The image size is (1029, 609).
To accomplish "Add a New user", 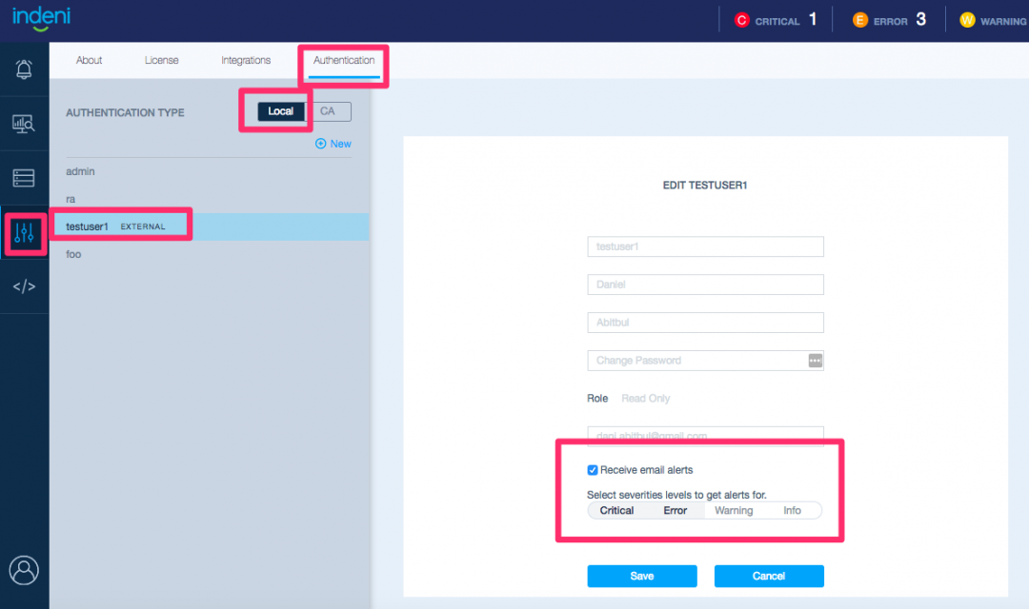I will tap(333, 144).
